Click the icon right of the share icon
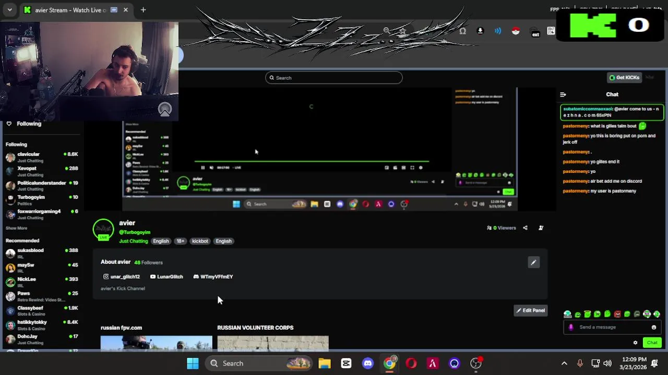Viewport: 668px width, 375px height. (541, 228)
